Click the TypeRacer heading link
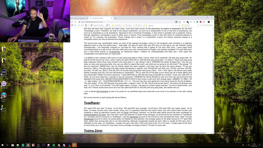263x148 pixels. coord(92,103)
